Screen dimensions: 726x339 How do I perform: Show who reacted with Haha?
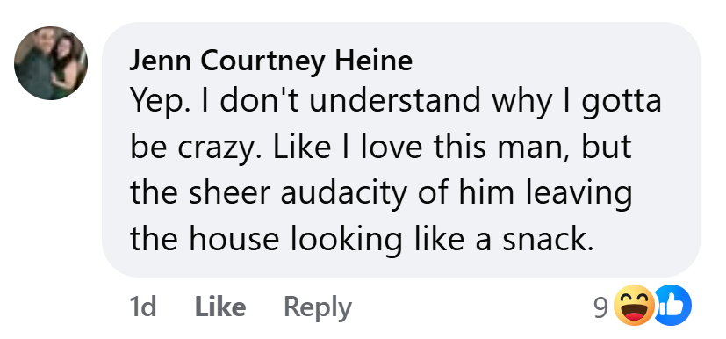click(x=634, y=306)
